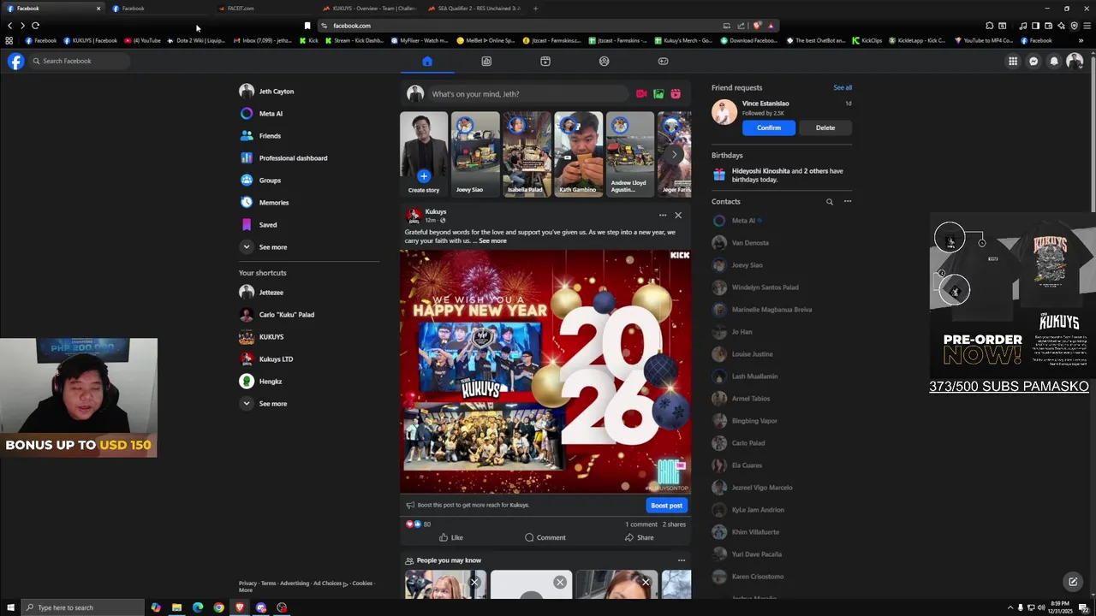Open Groups tab icon in top navigation
The width and height of the screenshot is (1096, 616).
[x=605, y=61]
